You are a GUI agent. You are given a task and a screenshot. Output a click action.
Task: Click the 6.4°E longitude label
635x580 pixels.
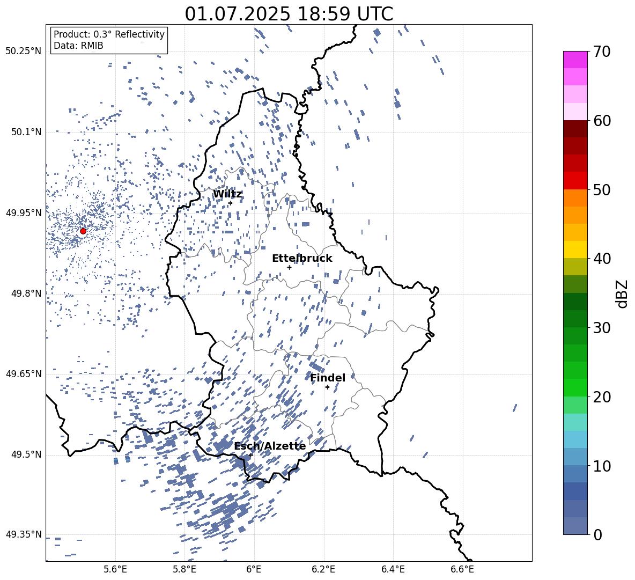click(393, 569)
